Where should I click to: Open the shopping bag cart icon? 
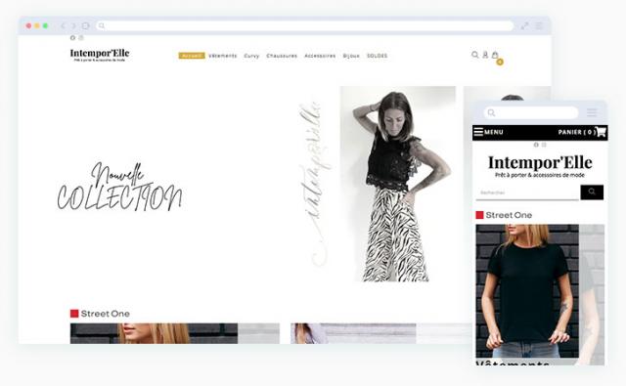(x=495, y=55)
